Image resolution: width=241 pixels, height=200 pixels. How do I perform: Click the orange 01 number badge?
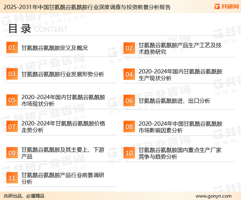[x=12, y=48]
